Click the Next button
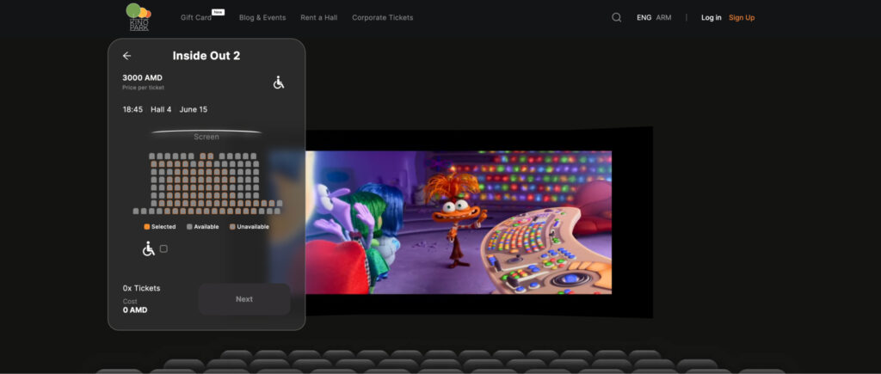This screenshot has height=374, width=881. [244, 299]
